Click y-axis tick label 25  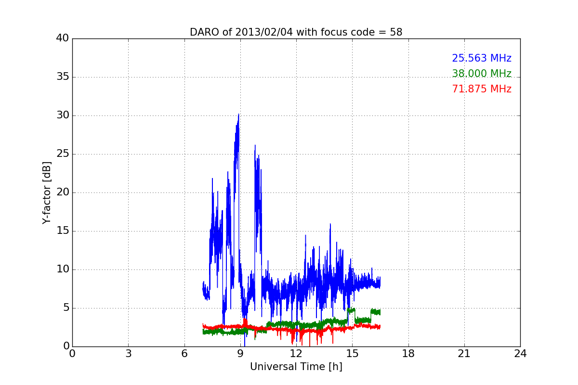click(x=63, y=154)
